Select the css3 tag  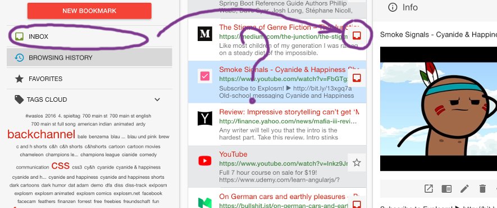click(x=77, y=167)
